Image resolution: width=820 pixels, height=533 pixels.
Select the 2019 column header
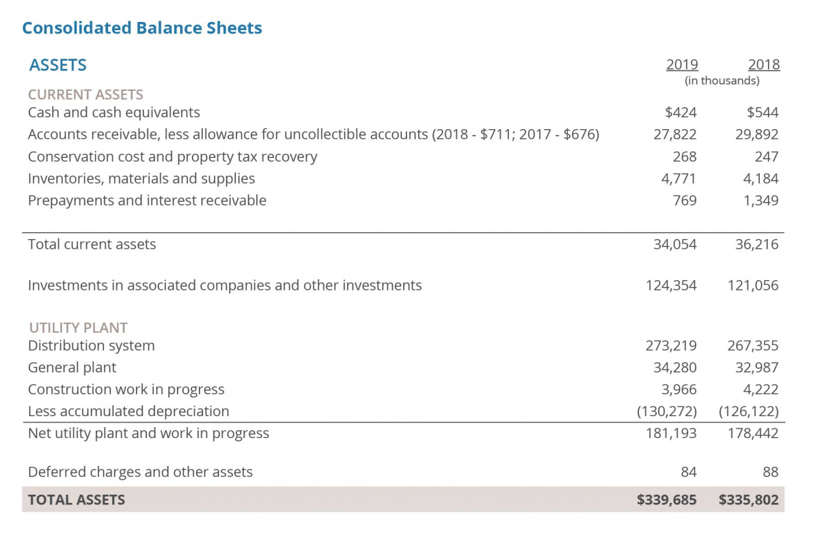point(681,65)
